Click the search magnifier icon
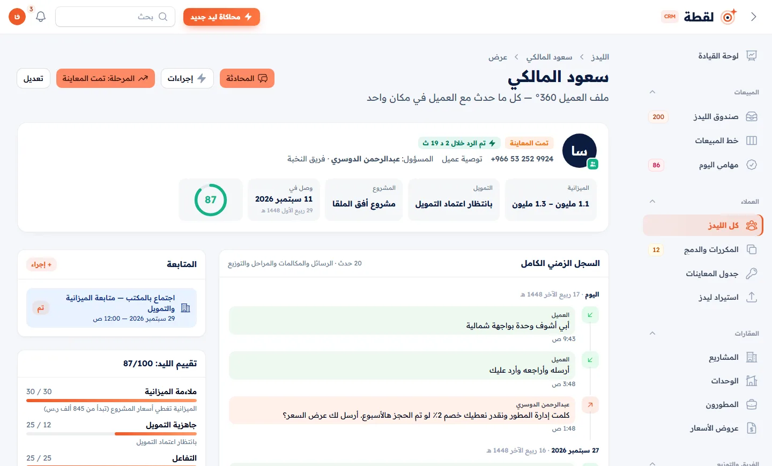 [163, 17]
